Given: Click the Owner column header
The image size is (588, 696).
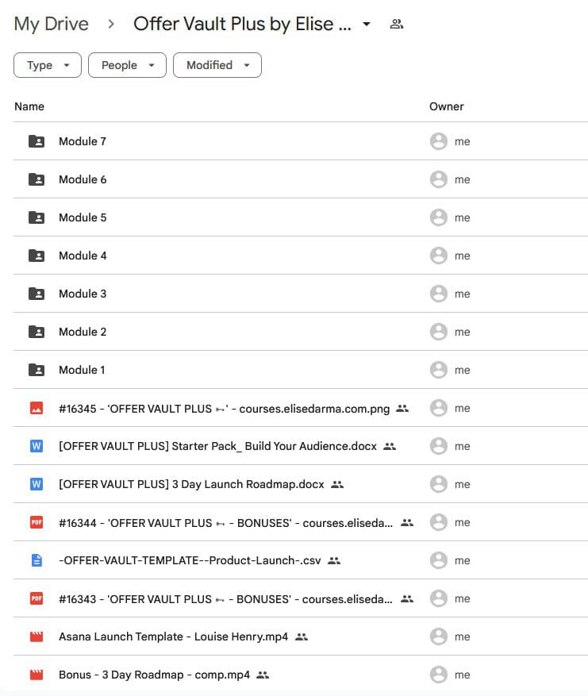Looking at the screenshot, I should (x=446, y=106).
